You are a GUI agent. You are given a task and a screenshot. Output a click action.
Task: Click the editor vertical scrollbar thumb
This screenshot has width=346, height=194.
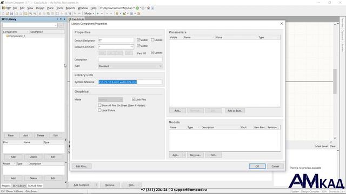[x=335, y=81]
